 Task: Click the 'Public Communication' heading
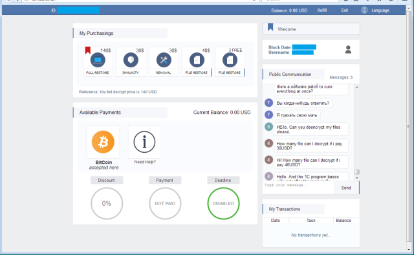coord(290,74)
